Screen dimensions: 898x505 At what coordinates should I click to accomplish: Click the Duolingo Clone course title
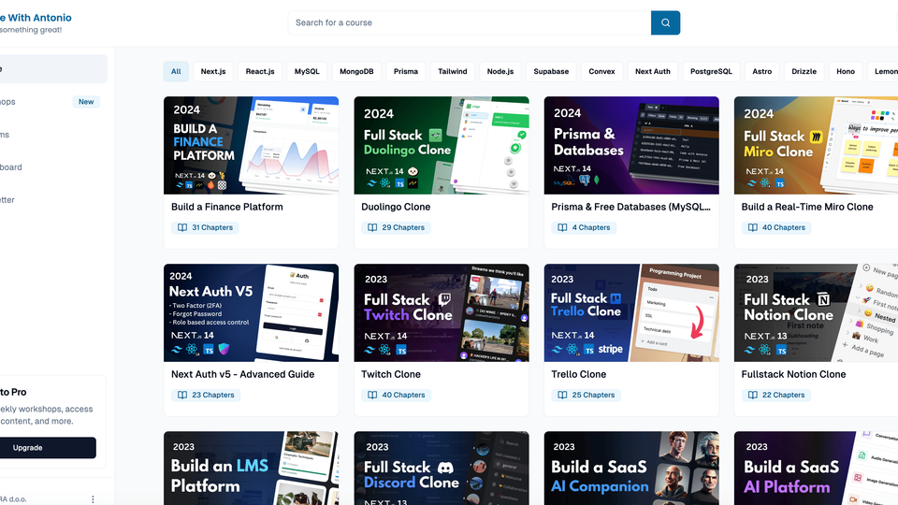tap(396, 207)
